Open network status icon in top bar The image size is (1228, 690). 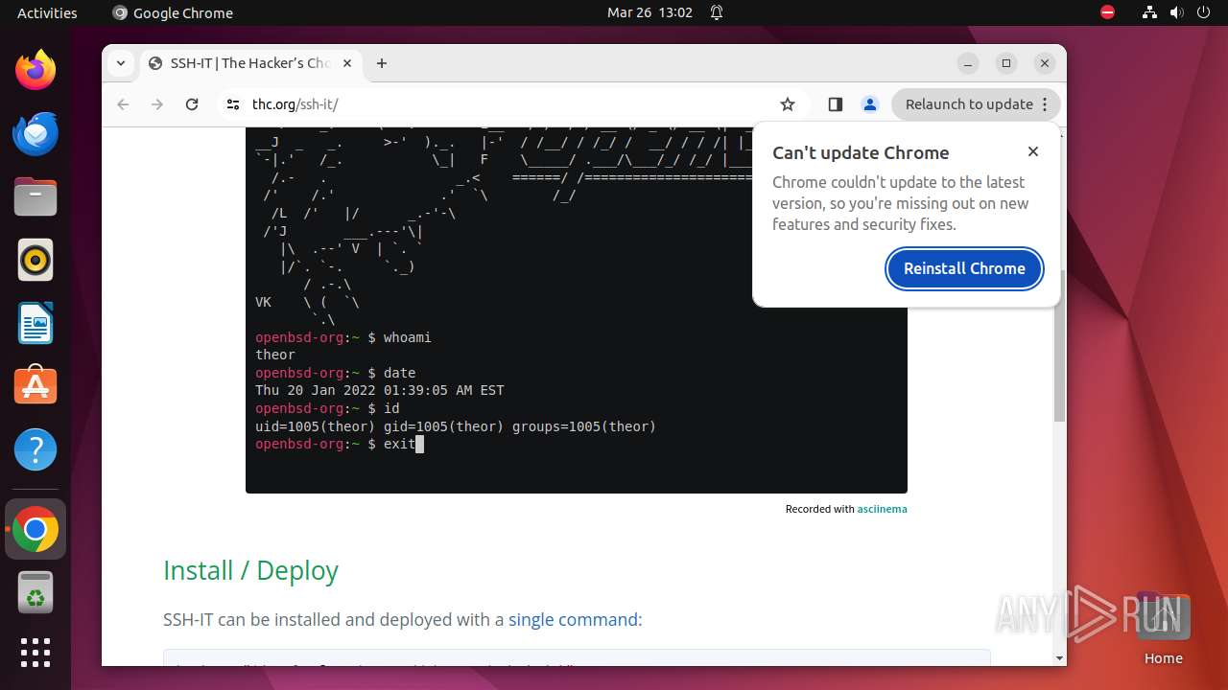tap(1150, 12)
